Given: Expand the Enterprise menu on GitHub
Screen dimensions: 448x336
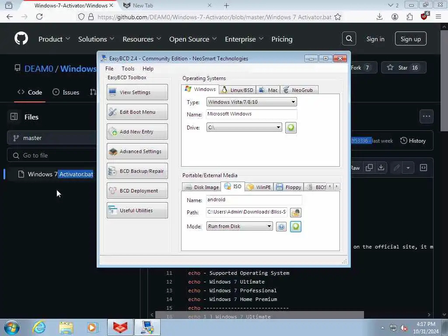Looking at the screenshot, I should tap(244, 39).
